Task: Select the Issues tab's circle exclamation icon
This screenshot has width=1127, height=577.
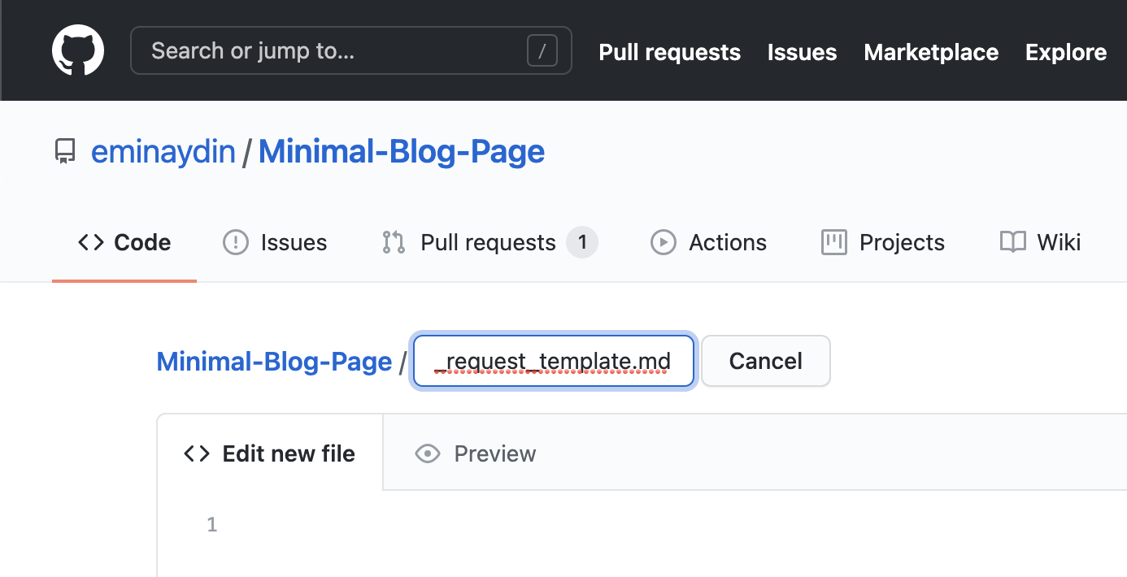Action: [236, 242]
